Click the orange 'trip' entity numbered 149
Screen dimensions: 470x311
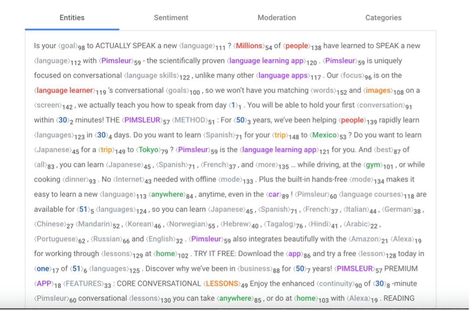(x=106, y=150)
